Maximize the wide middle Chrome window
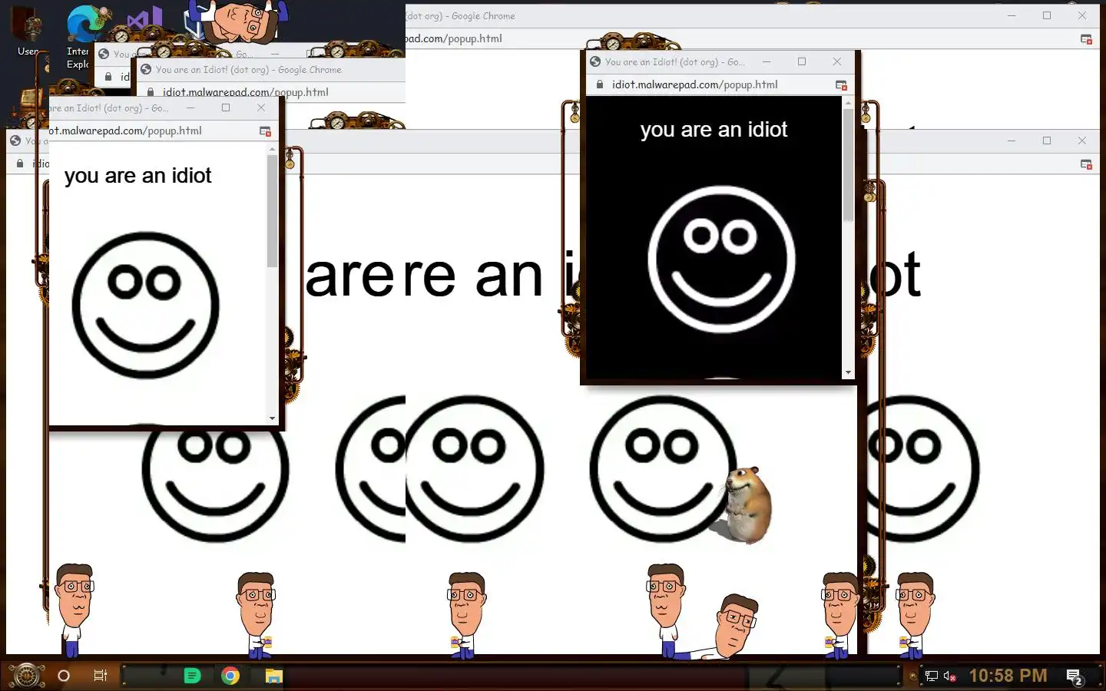This screenshot has width=1106, height=691. (1047, 141)
